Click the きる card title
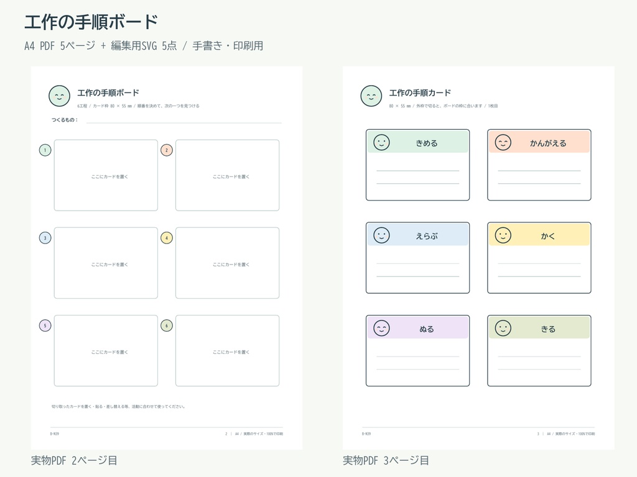 (548, 329)
